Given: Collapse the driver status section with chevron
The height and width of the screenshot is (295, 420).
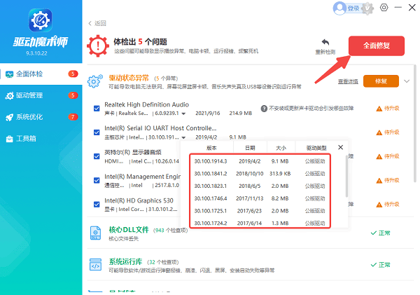Looking at the screenshot, I should (407, 81).
